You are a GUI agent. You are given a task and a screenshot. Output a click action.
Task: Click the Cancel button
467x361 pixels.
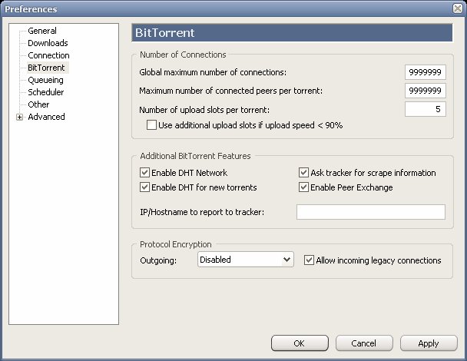click(x=364, y=343)
